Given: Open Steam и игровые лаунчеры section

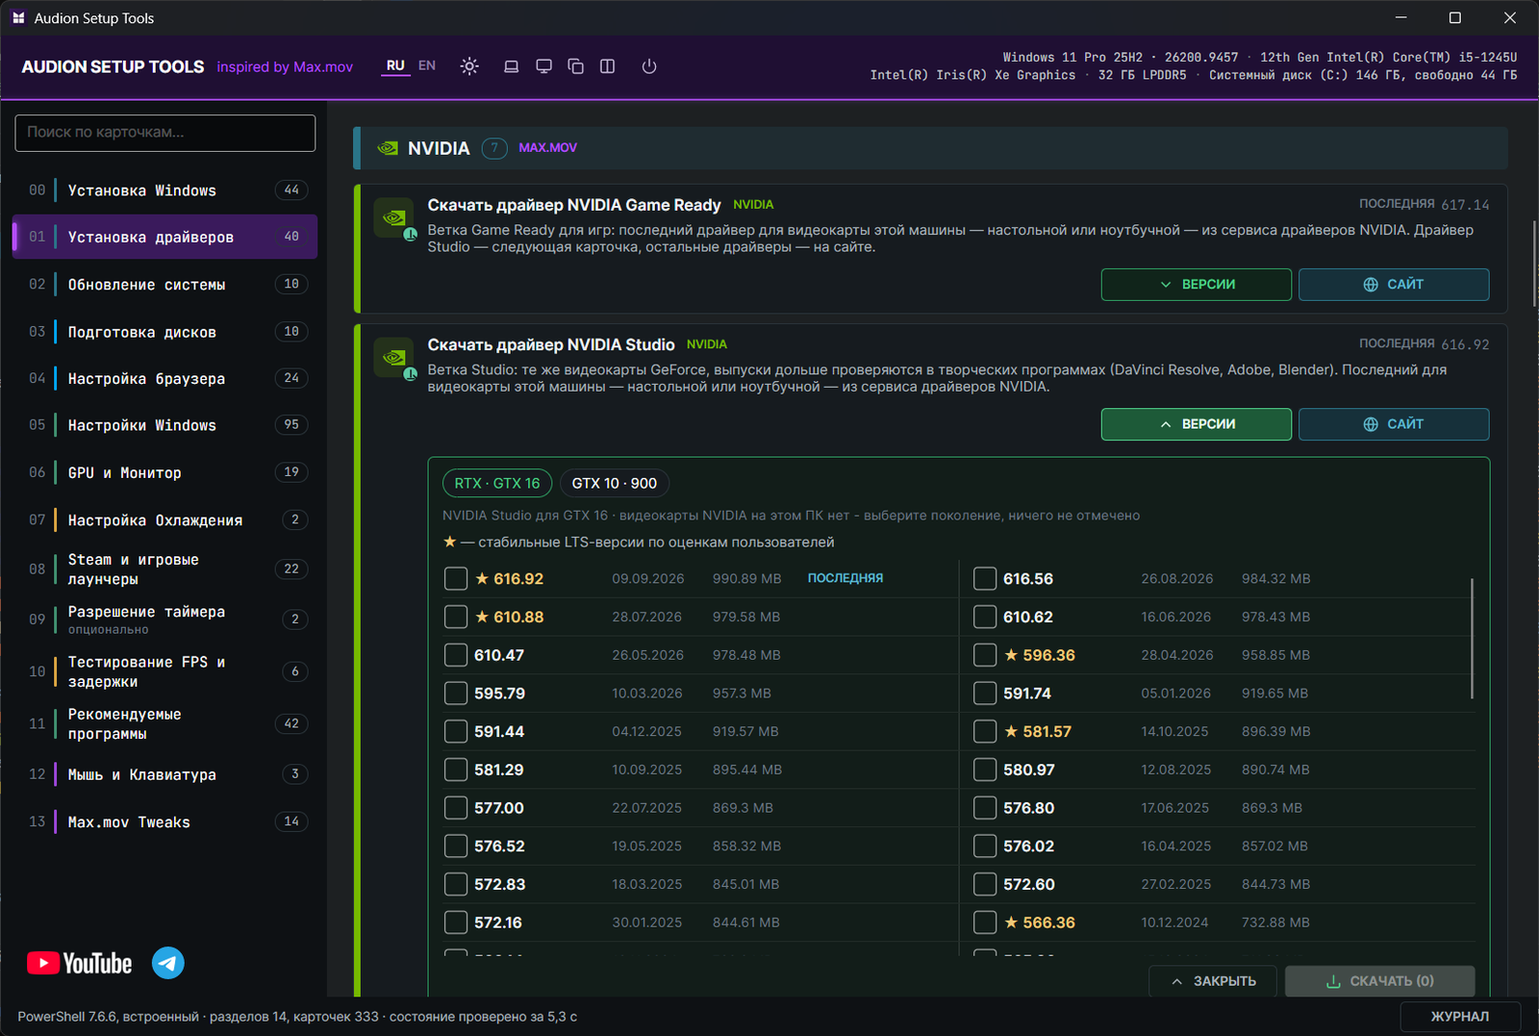Looking at the screenshot, I should point(164,569).
